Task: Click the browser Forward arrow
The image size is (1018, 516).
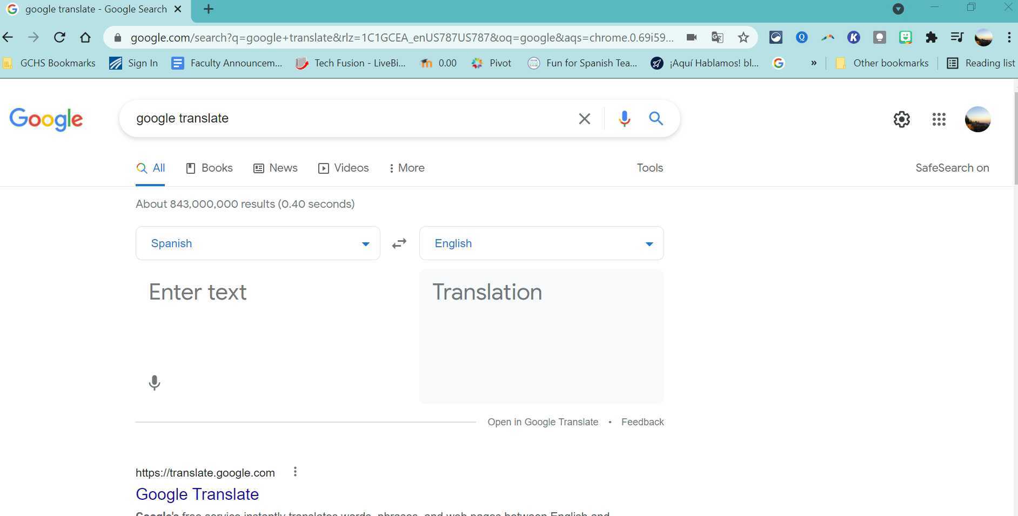Action: [33, 37]
